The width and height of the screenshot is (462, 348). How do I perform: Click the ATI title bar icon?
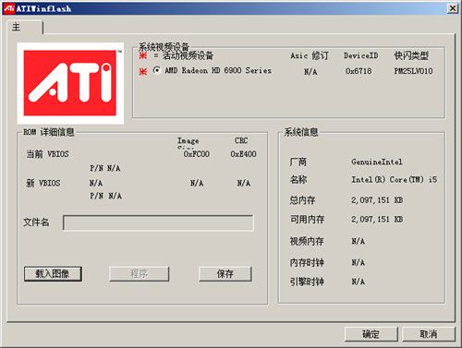(x=9, y=8)
